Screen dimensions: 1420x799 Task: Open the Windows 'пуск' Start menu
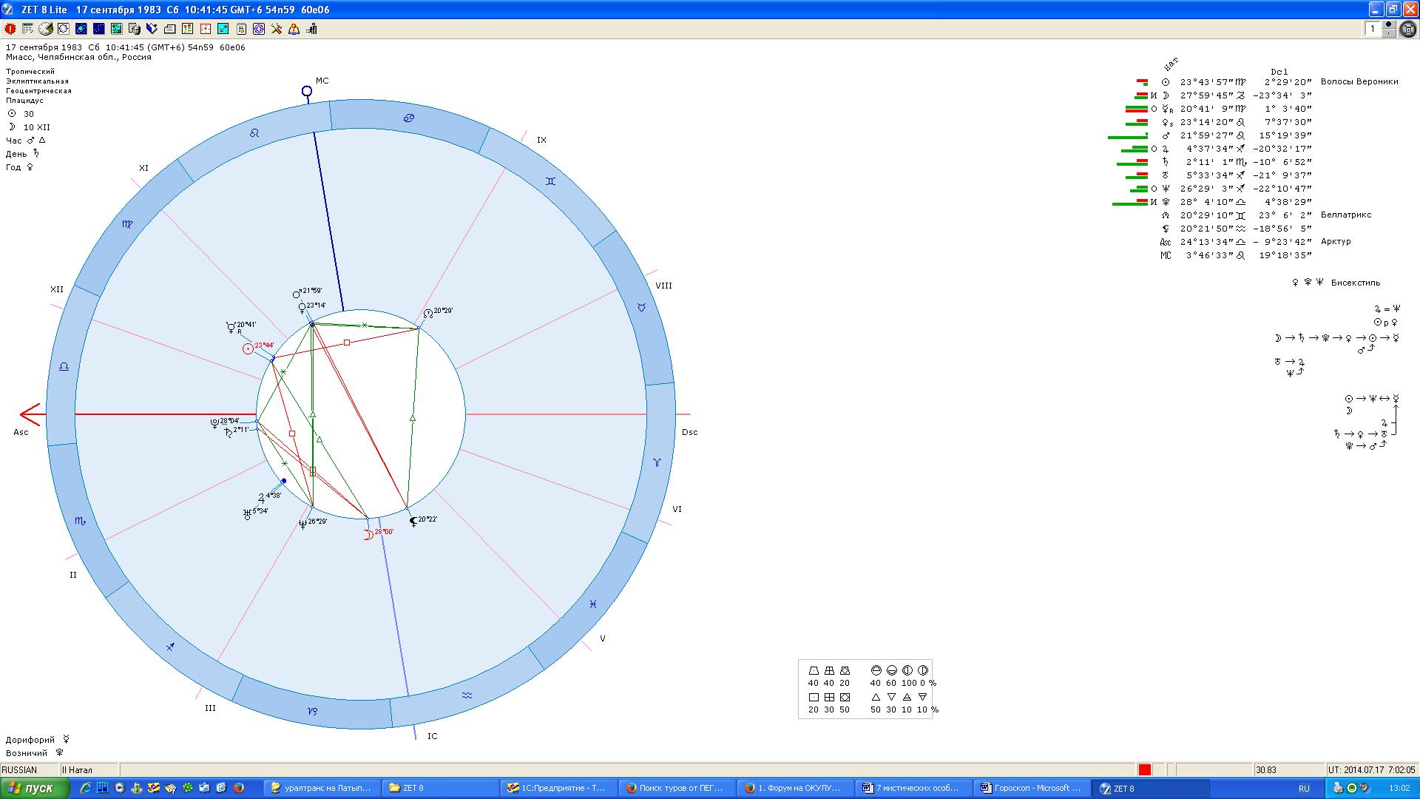tap(35, 789)
